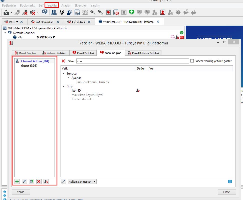Viewport: 243px width, 200px height.
Task: Close the WEBAilesi.COM server tab
Action: 158,22
